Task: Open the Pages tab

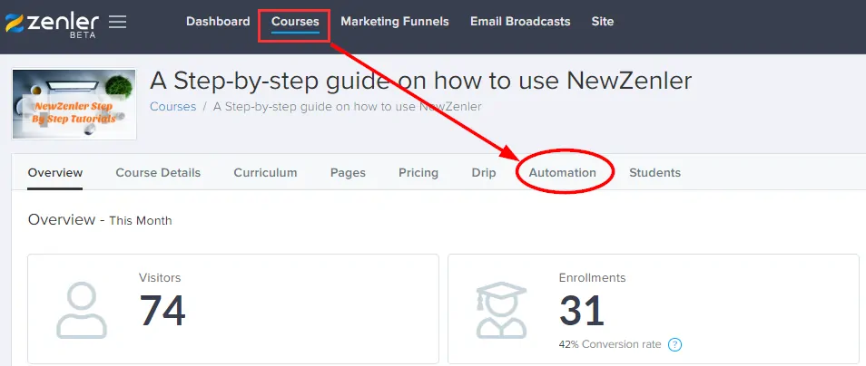Action: click(x=348, y=172)
